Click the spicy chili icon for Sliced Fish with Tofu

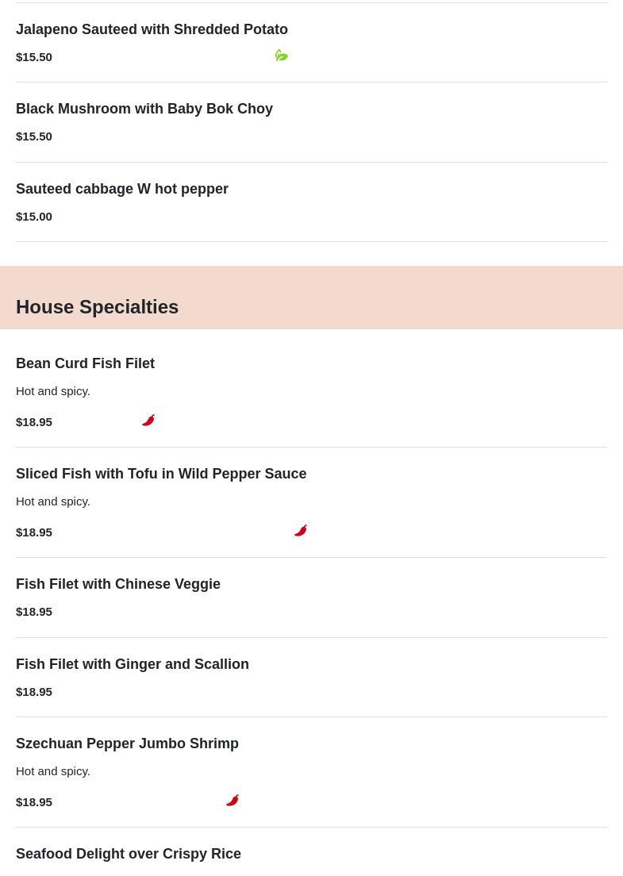tap(301, 530)
